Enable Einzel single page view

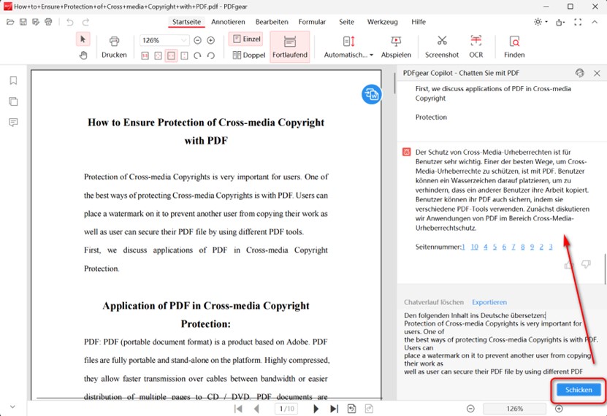(x=246, y=39)
